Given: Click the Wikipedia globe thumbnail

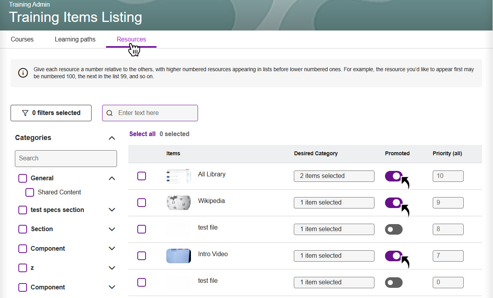Looking at the screenshot, I should [x=178, y=203].
